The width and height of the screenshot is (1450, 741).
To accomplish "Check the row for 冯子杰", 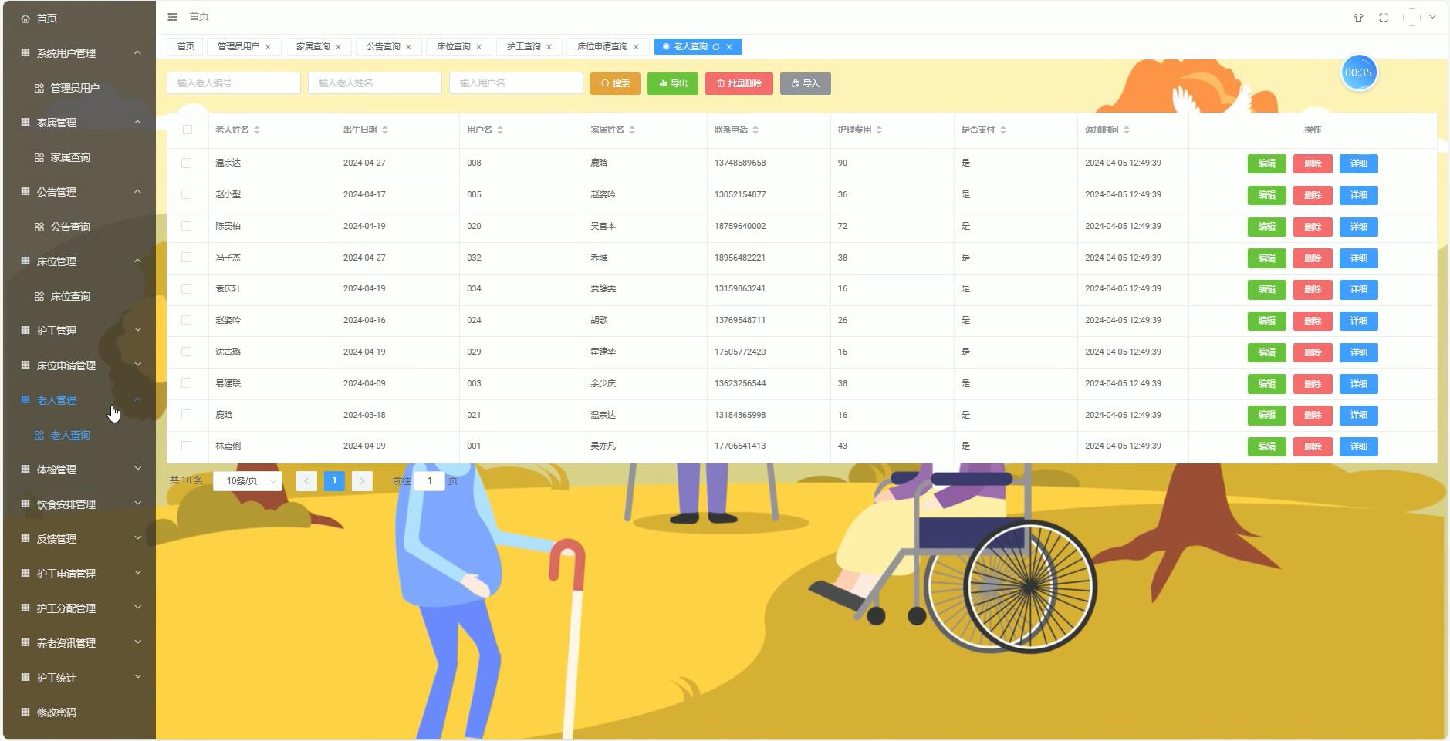I will 186,258.
